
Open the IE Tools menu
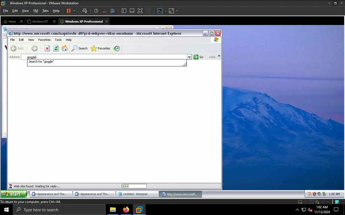pyautogui.click(x=58, y=40)
